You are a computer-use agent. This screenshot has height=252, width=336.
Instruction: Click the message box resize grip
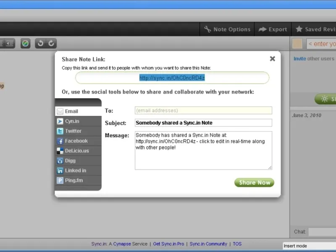[270, 168]
